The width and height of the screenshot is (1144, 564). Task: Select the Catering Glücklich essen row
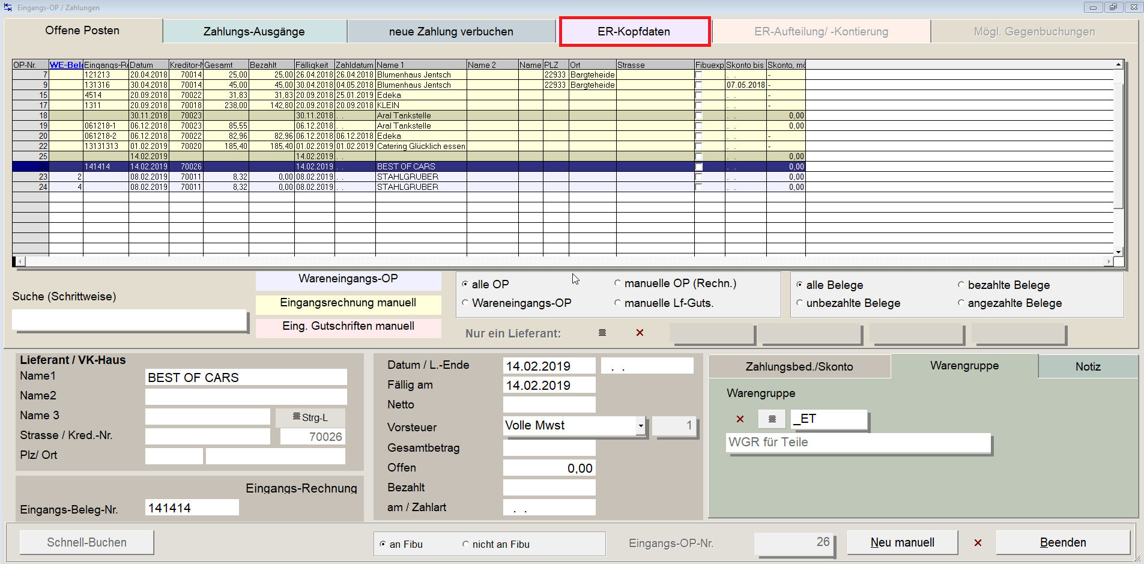[408, 146]
